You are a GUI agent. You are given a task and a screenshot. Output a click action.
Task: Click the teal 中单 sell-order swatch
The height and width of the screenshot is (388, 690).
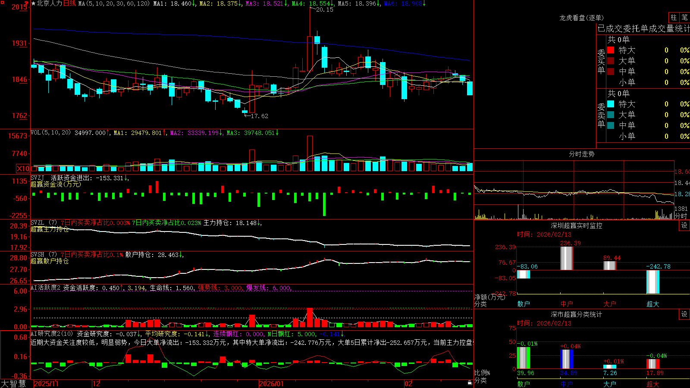[x=611, y=125]
